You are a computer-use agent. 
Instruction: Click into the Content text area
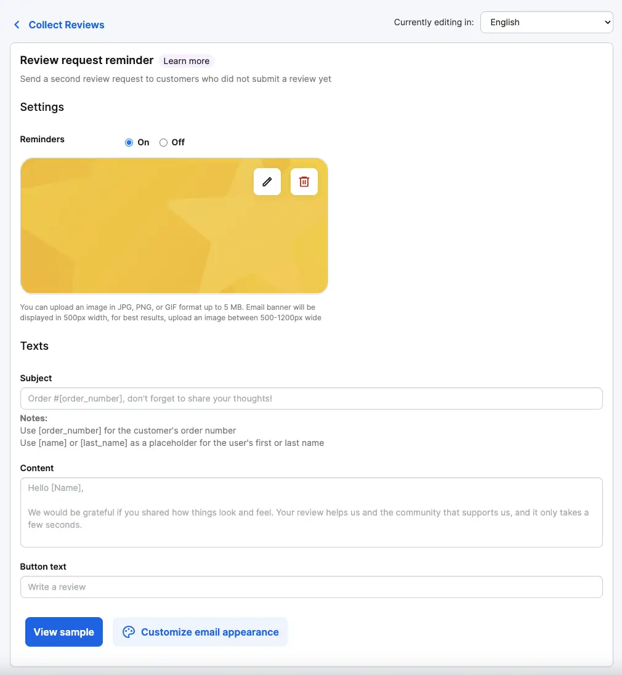coord(311,512)
